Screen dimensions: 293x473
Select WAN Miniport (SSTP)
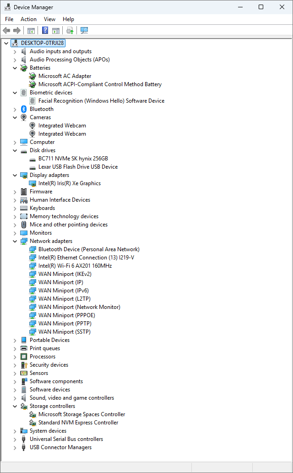point(65,332)
